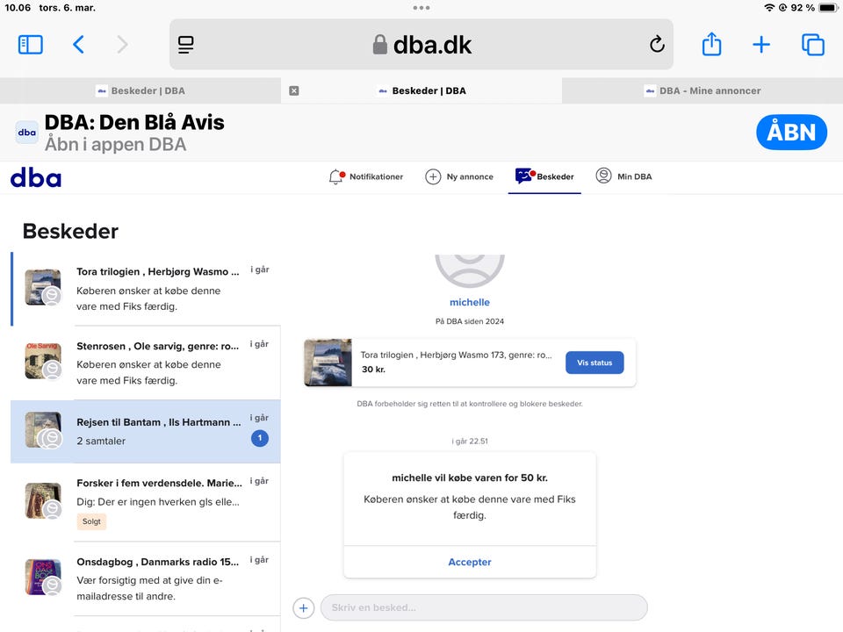
Task: Open the Beskeder menu item
Action: [x=544, y=176]
